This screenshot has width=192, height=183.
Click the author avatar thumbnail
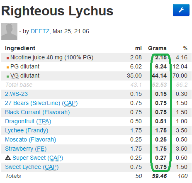tap(9, 32)
